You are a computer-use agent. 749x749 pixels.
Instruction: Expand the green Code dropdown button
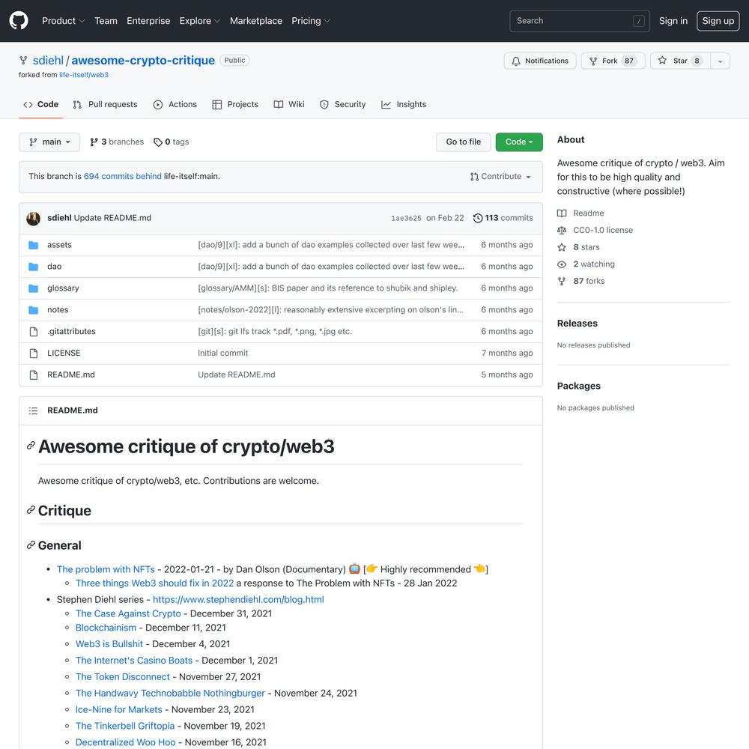click(x=519, y=142)
